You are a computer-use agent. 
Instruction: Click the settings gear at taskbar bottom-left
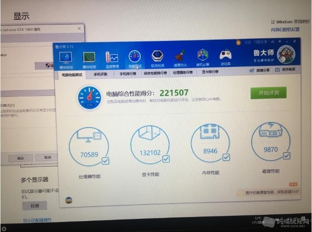pos(4,228)
